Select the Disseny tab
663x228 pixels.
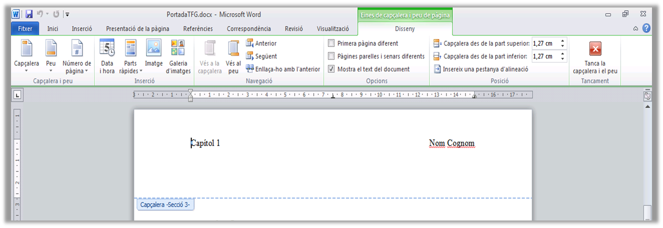point(405,29)
